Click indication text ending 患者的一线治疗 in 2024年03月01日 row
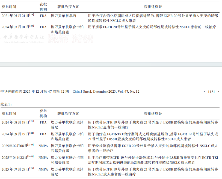Screen dimensions: 222x179 [152, 27]
